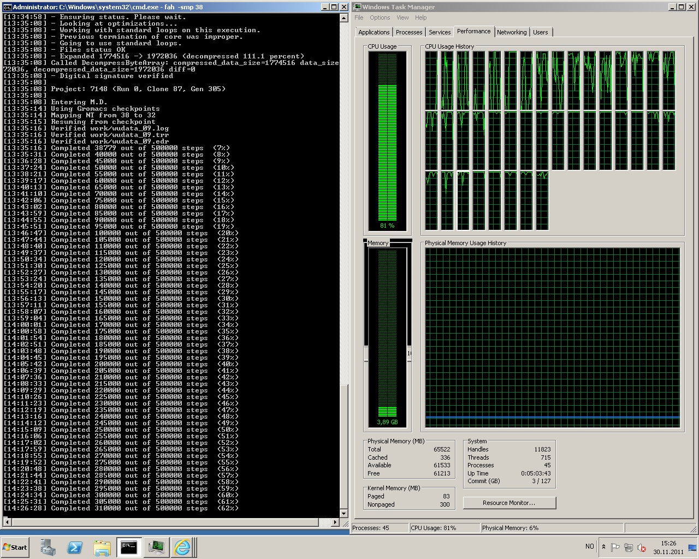Minimize the cmd.exe window
Viewport: 699px width, 559px height.
tap(324, 7)
